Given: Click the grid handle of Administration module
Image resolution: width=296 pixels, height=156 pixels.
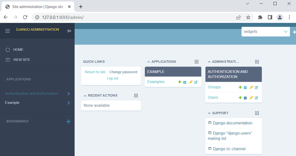Looking at the screenshot, I should (257, 62).
